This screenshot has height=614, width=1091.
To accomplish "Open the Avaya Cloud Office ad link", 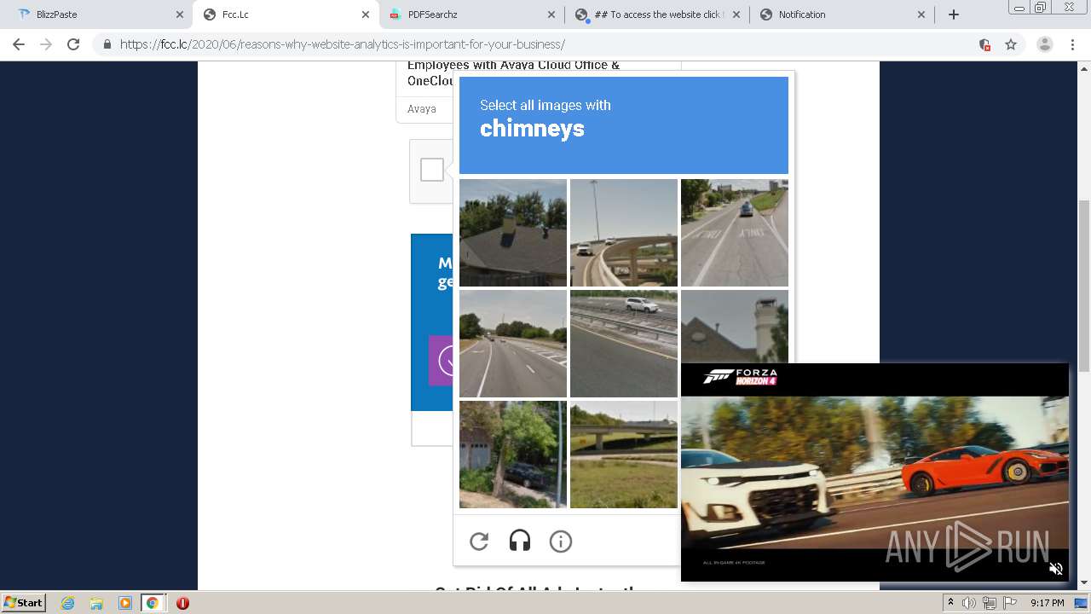I will [513, 72].
